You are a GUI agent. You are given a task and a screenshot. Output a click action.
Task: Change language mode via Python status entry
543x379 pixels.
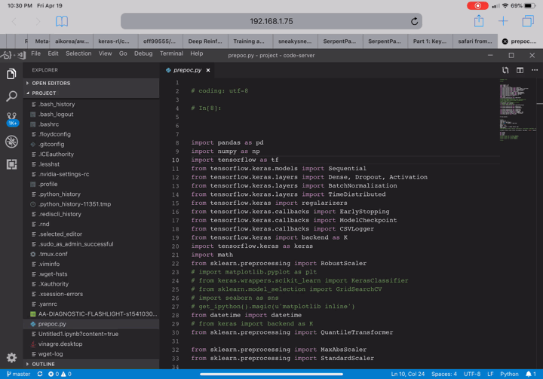pyautogui.click(x=509, y=374)
